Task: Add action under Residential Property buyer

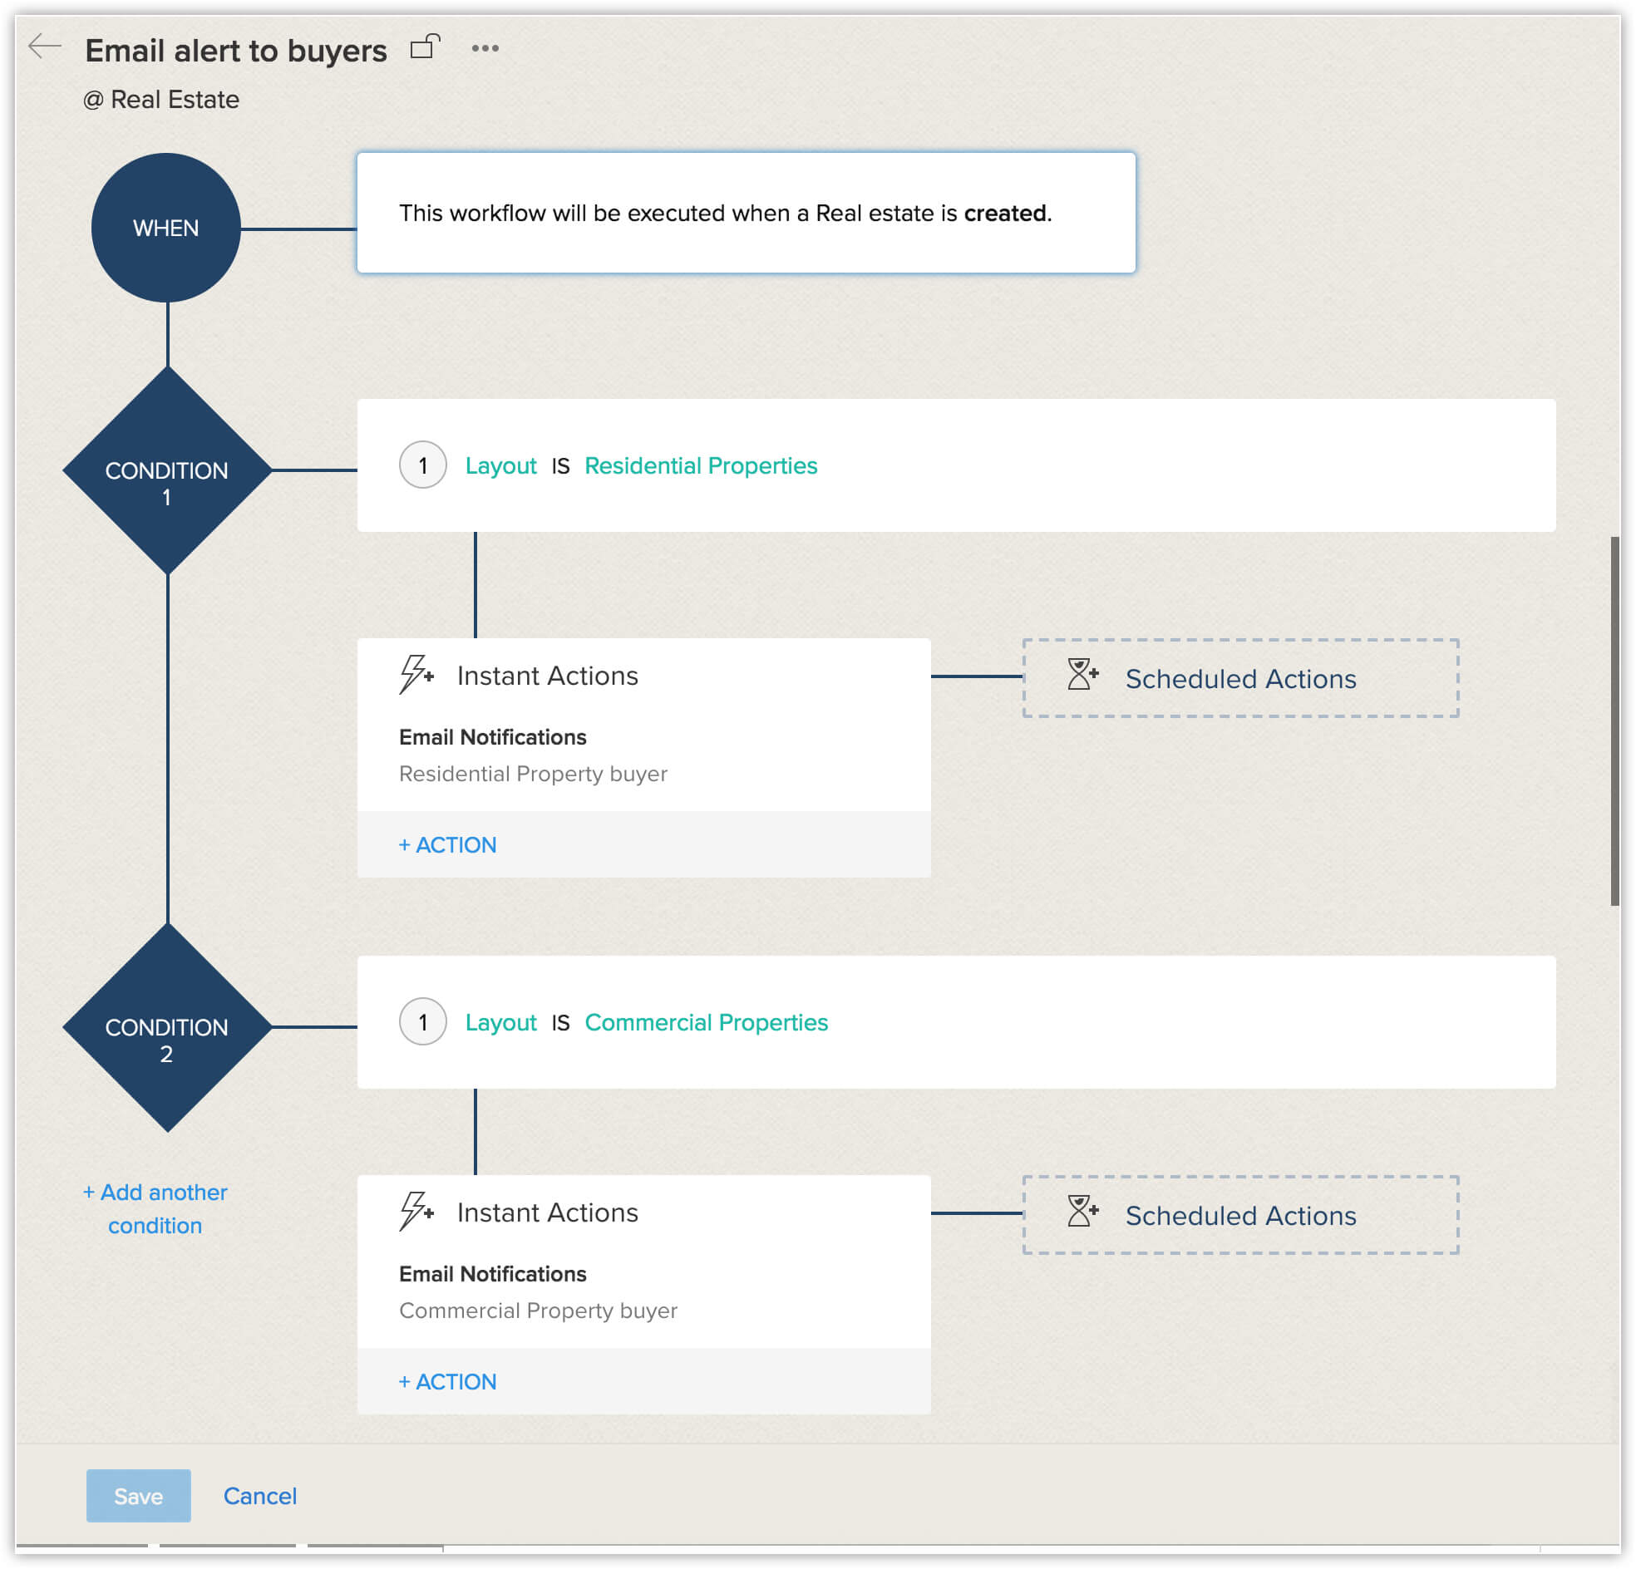Action: (x=447, y=844)
